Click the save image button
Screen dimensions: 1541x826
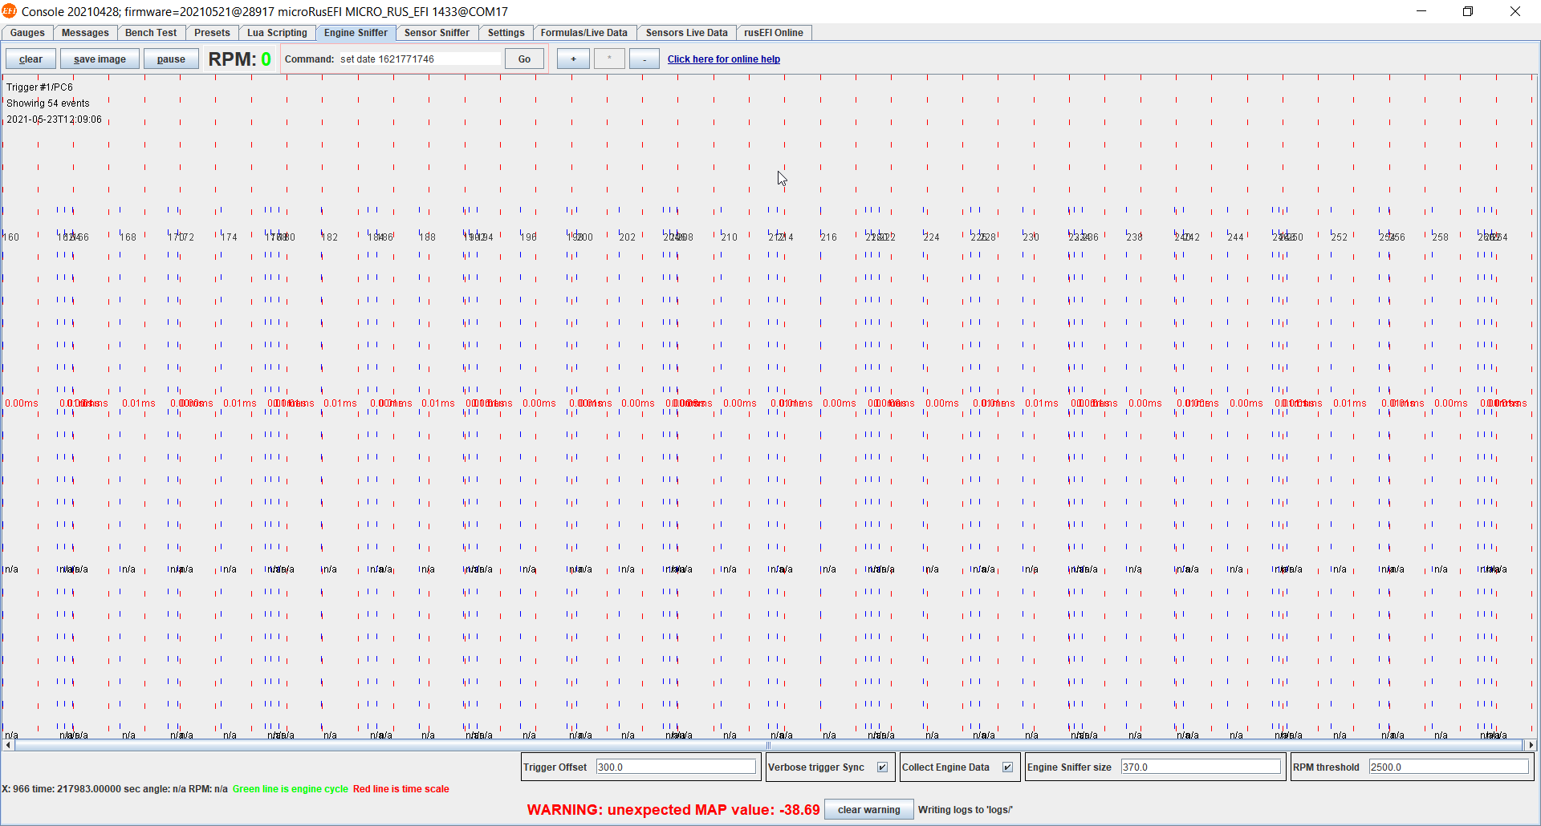tap(100, 59)
